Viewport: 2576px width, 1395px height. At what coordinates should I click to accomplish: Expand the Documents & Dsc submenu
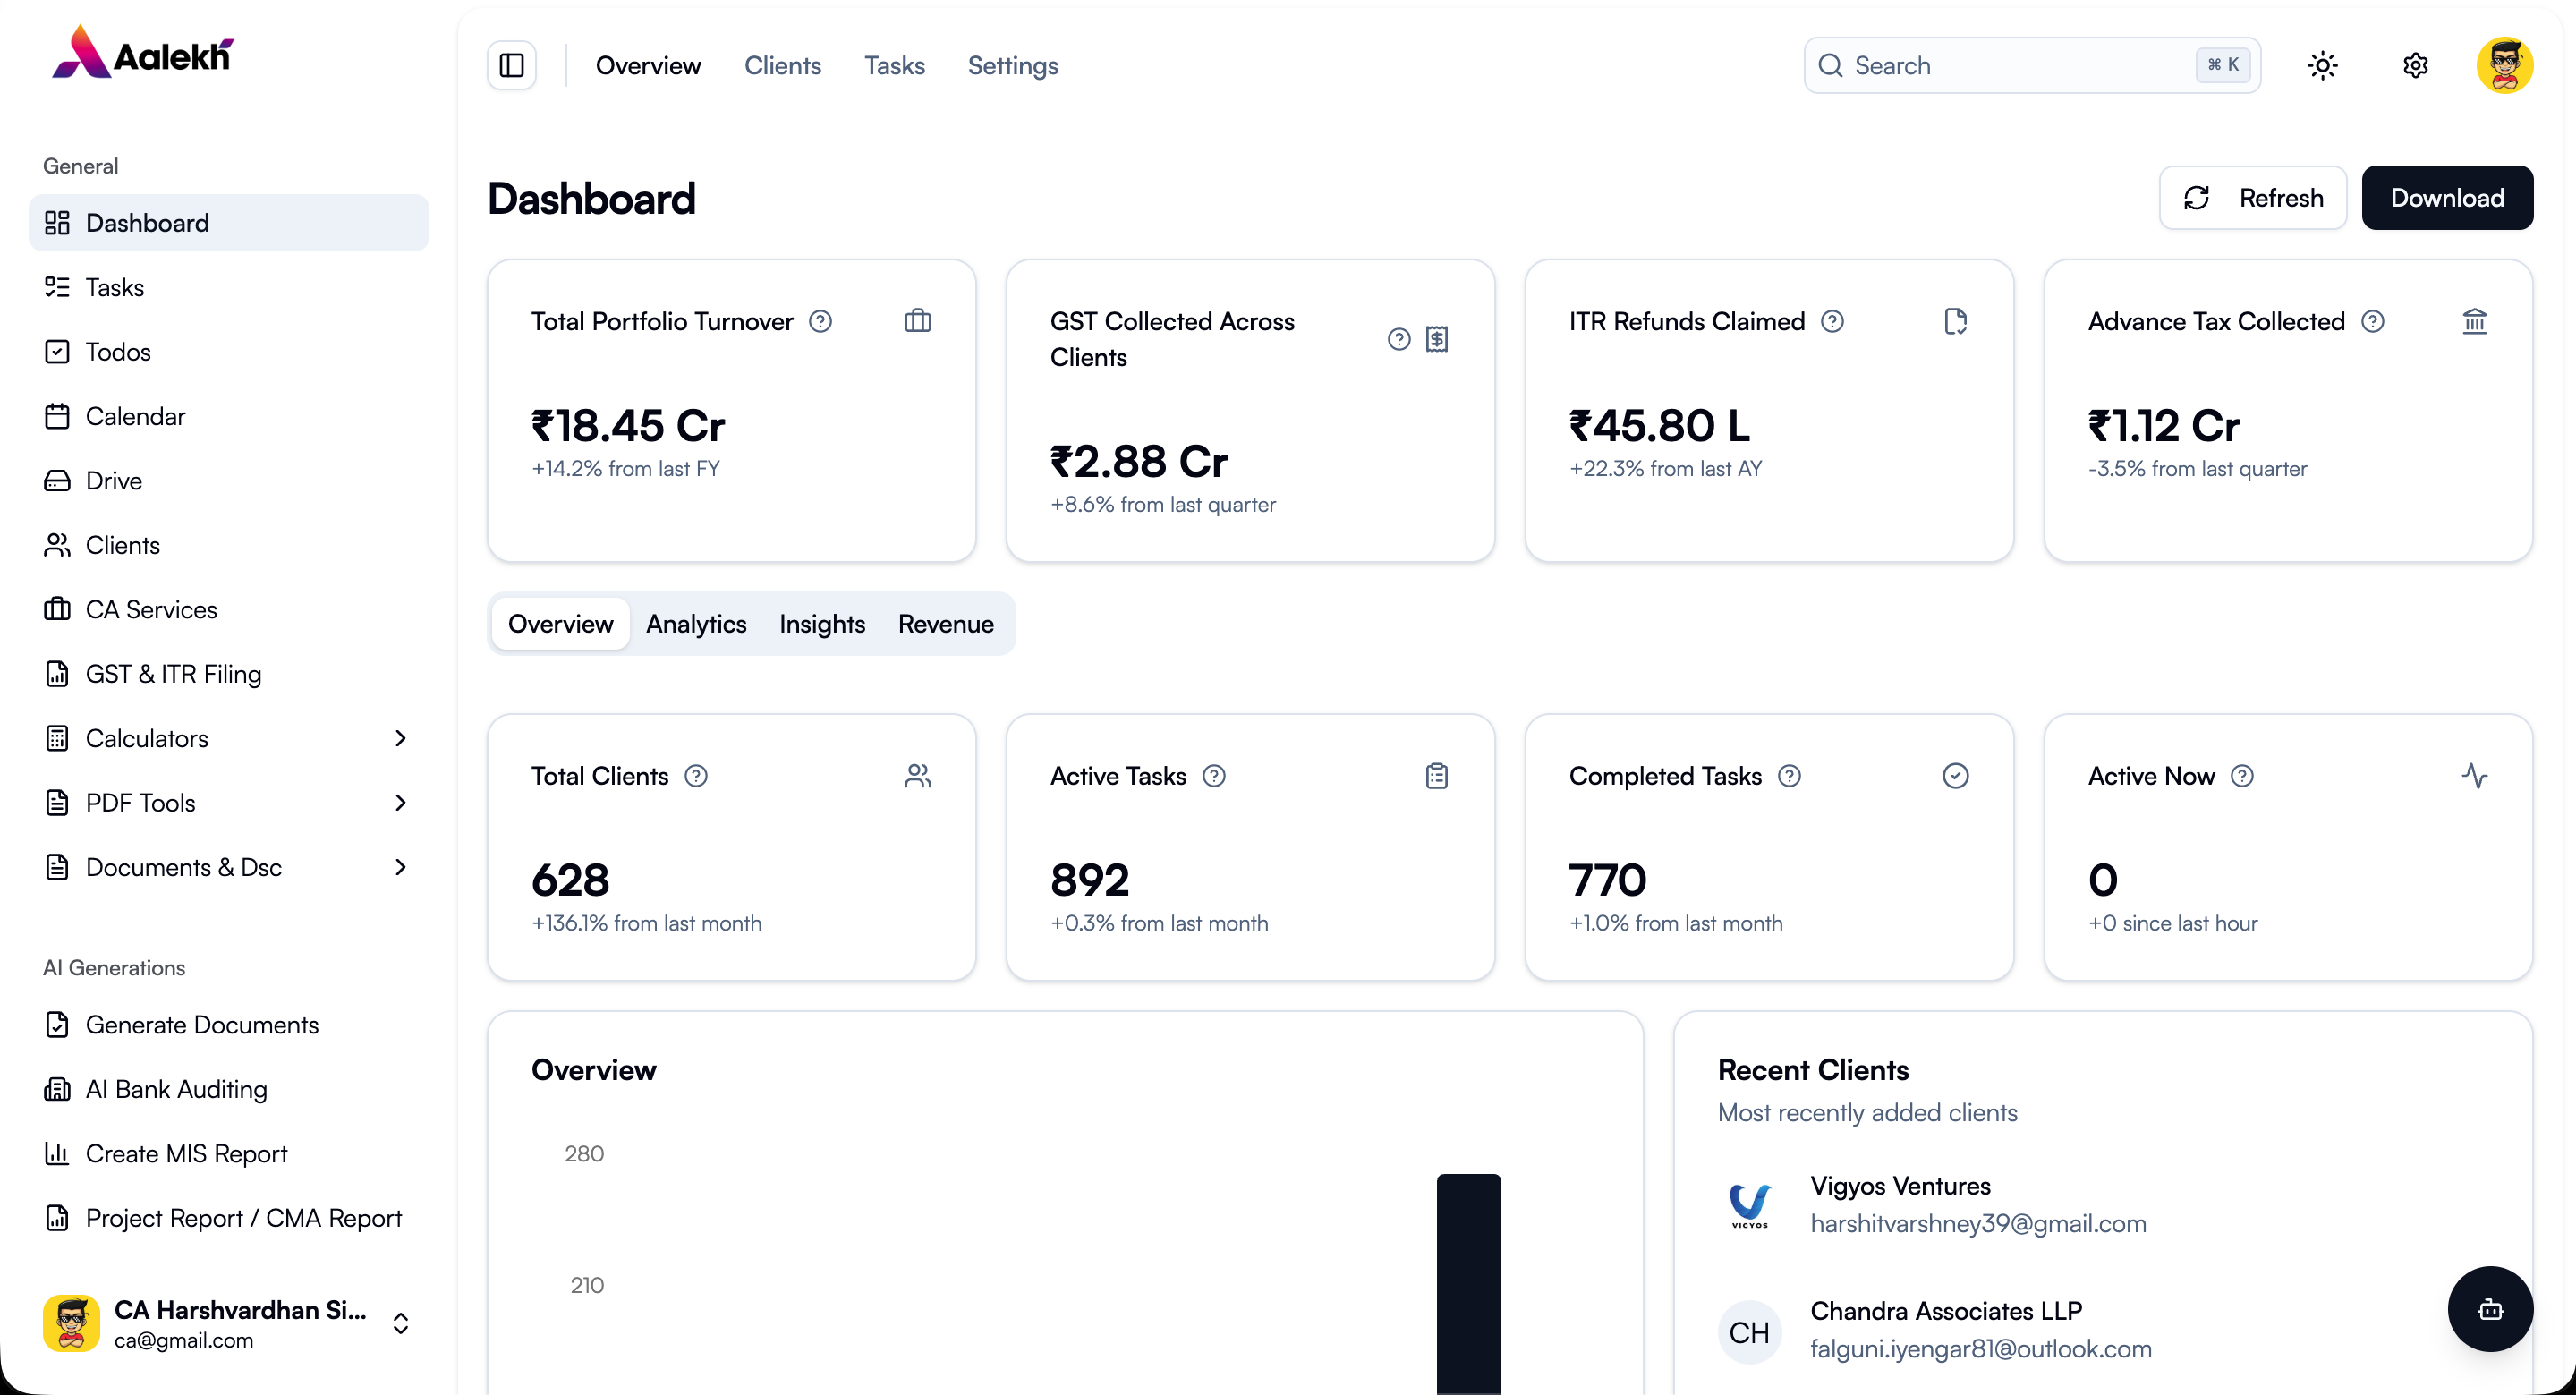coord(400,867)
